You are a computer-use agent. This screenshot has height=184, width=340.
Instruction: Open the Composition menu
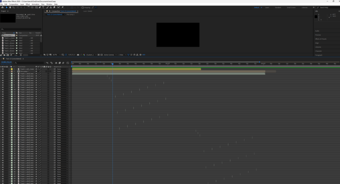(x=14, y=4)
